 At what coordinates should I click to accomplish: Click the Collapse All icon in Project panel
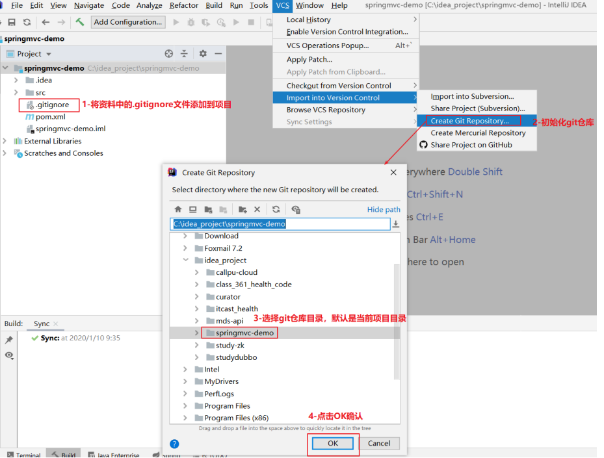tap(184, 54)
